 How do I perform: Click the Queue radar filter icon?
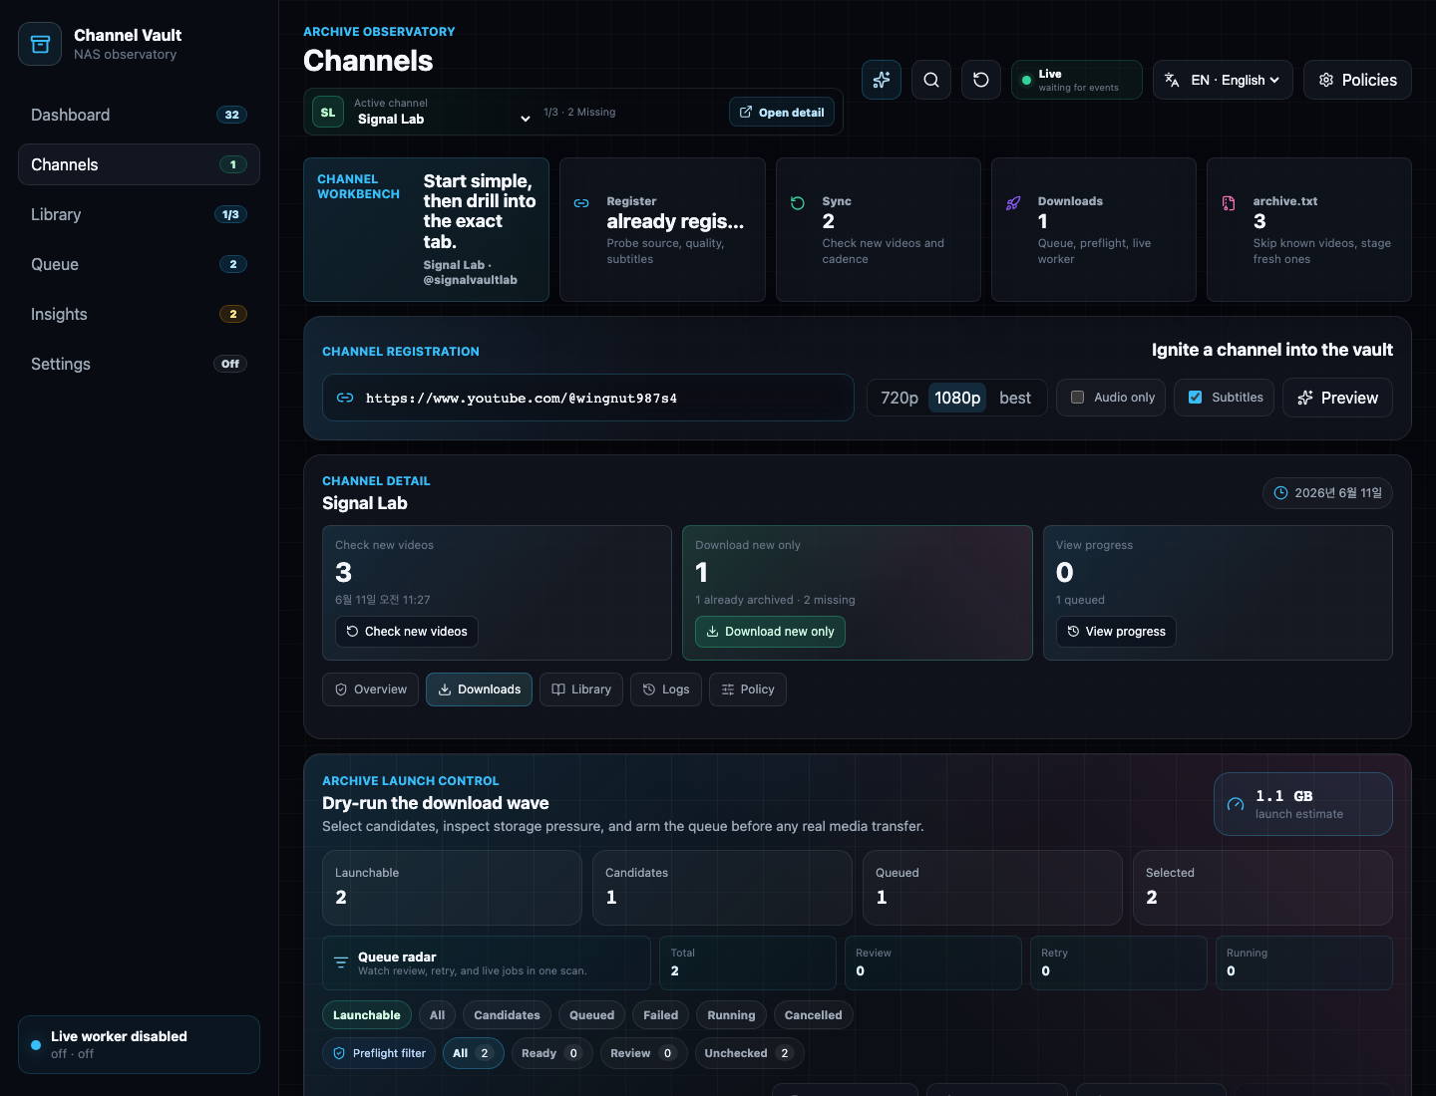click(x=341, y=962)
